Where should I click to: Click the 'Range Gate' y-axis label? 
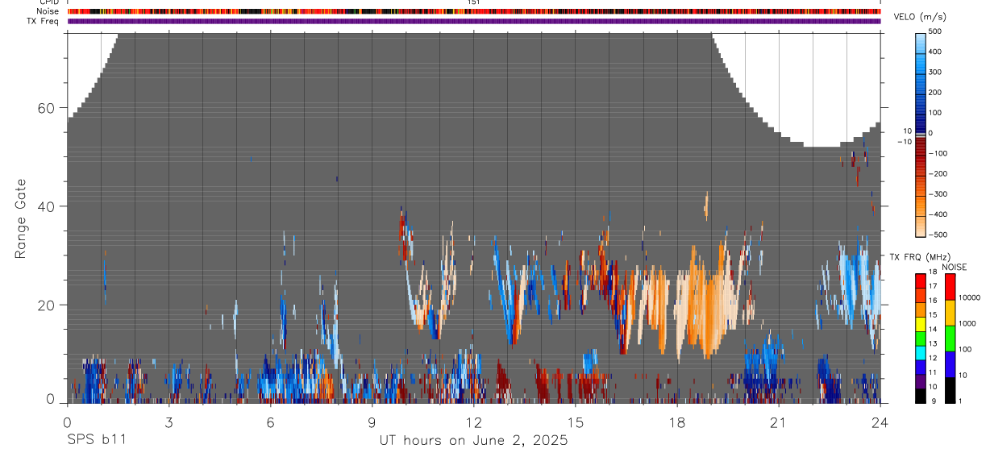pyautogui.click(x=20, y=218)
